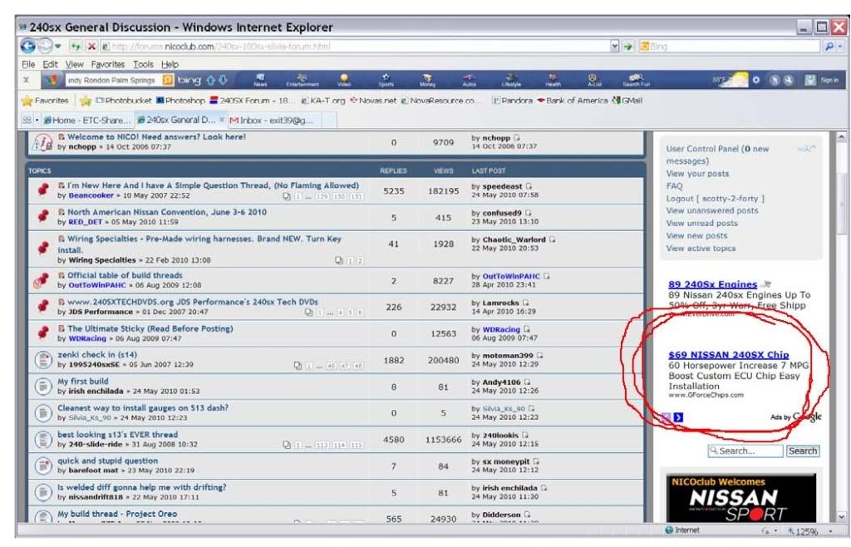
Task: Open News on the Bing toolbar
Action: click(x=260, y=81)
